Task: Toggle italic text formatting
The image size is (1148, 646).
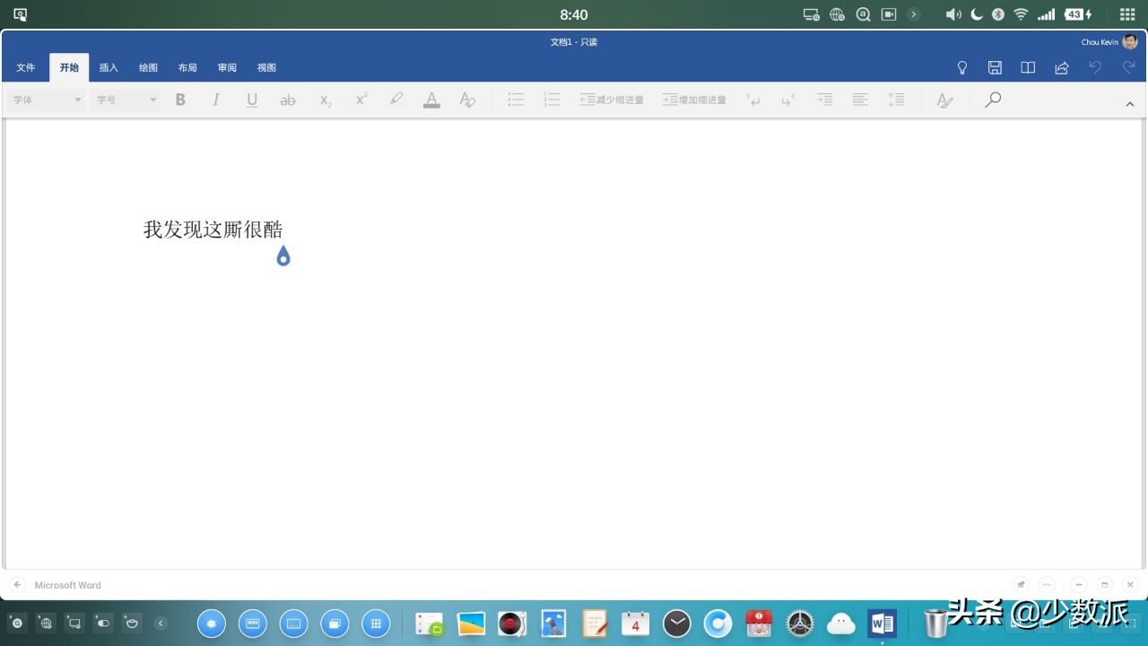Action: 216,100
